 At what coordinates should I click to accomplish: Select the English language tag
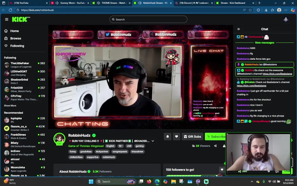pyautogui.click(x=110, y=146)
